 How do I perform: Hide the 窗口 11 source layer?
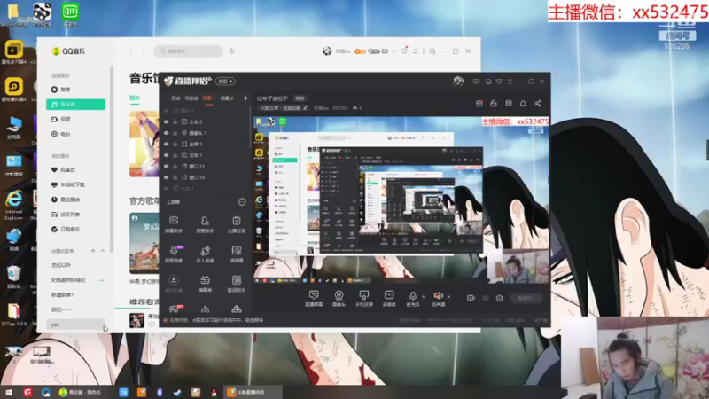point(167,166)
